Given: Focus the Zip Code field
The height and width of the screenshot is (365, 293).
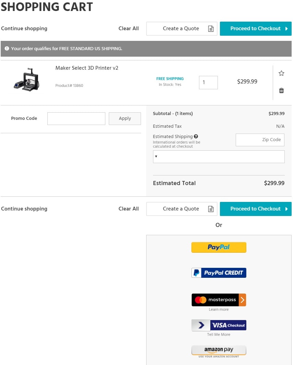Looking at the screenshot, I should pos(260,140).
